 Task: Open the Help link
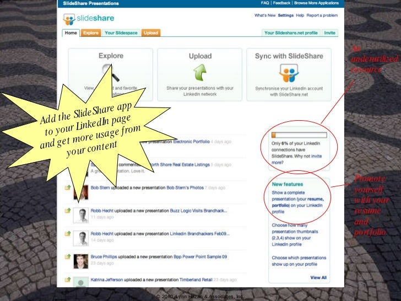pos(300,15)
